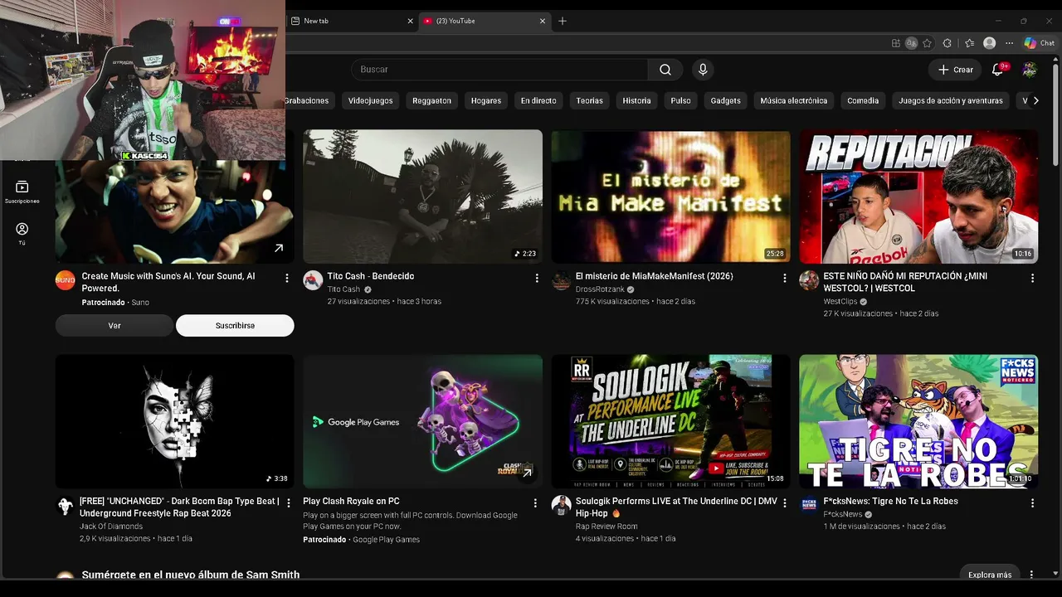Open options menu for Suno ad

tap(287, 279)
